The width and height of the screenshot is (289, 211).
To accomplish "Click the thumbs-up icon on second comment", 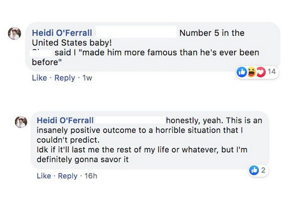I will tap(254, 170).
